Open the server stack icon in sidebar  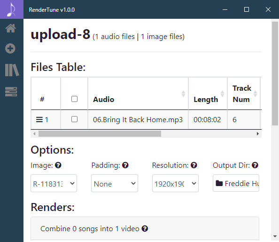[x=11, y=92]
